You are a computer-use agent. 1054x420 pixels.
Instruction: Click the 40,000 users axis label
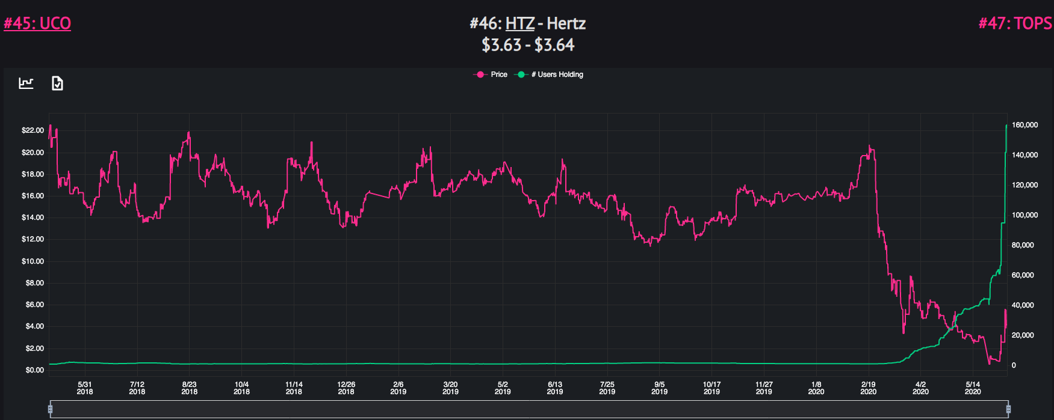pos(1023,305)
